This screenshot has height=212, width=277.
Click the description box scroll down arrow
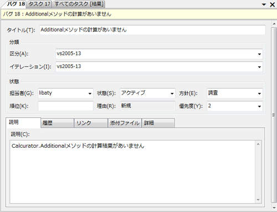(x=258, y=200)
